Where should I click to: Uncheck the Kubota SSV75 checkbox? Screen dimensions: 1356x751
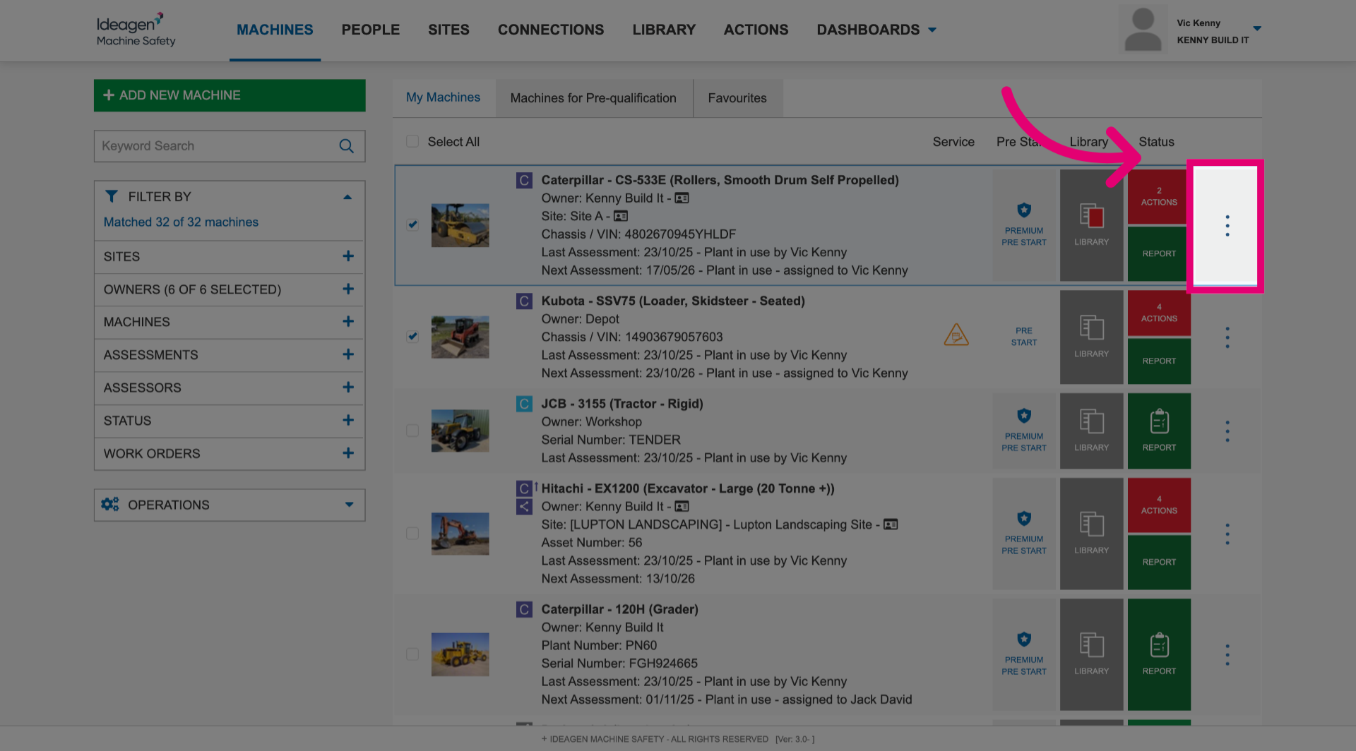[x=412, y=336]
